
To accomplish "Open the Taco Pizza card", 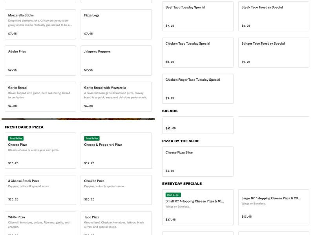I will (x=115, y=223).
